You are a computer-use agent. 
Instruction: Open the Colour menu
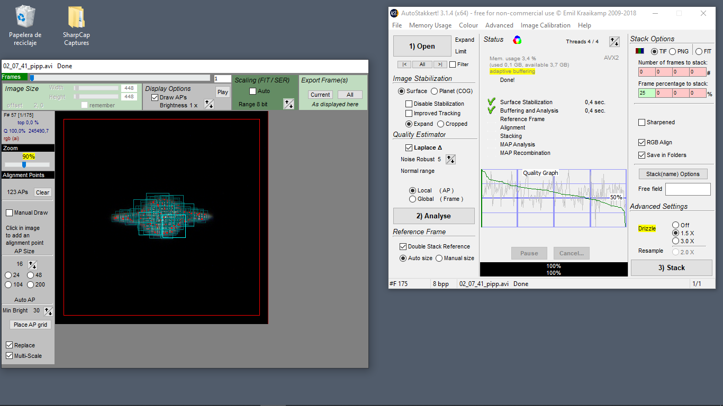tap(468, 25)
